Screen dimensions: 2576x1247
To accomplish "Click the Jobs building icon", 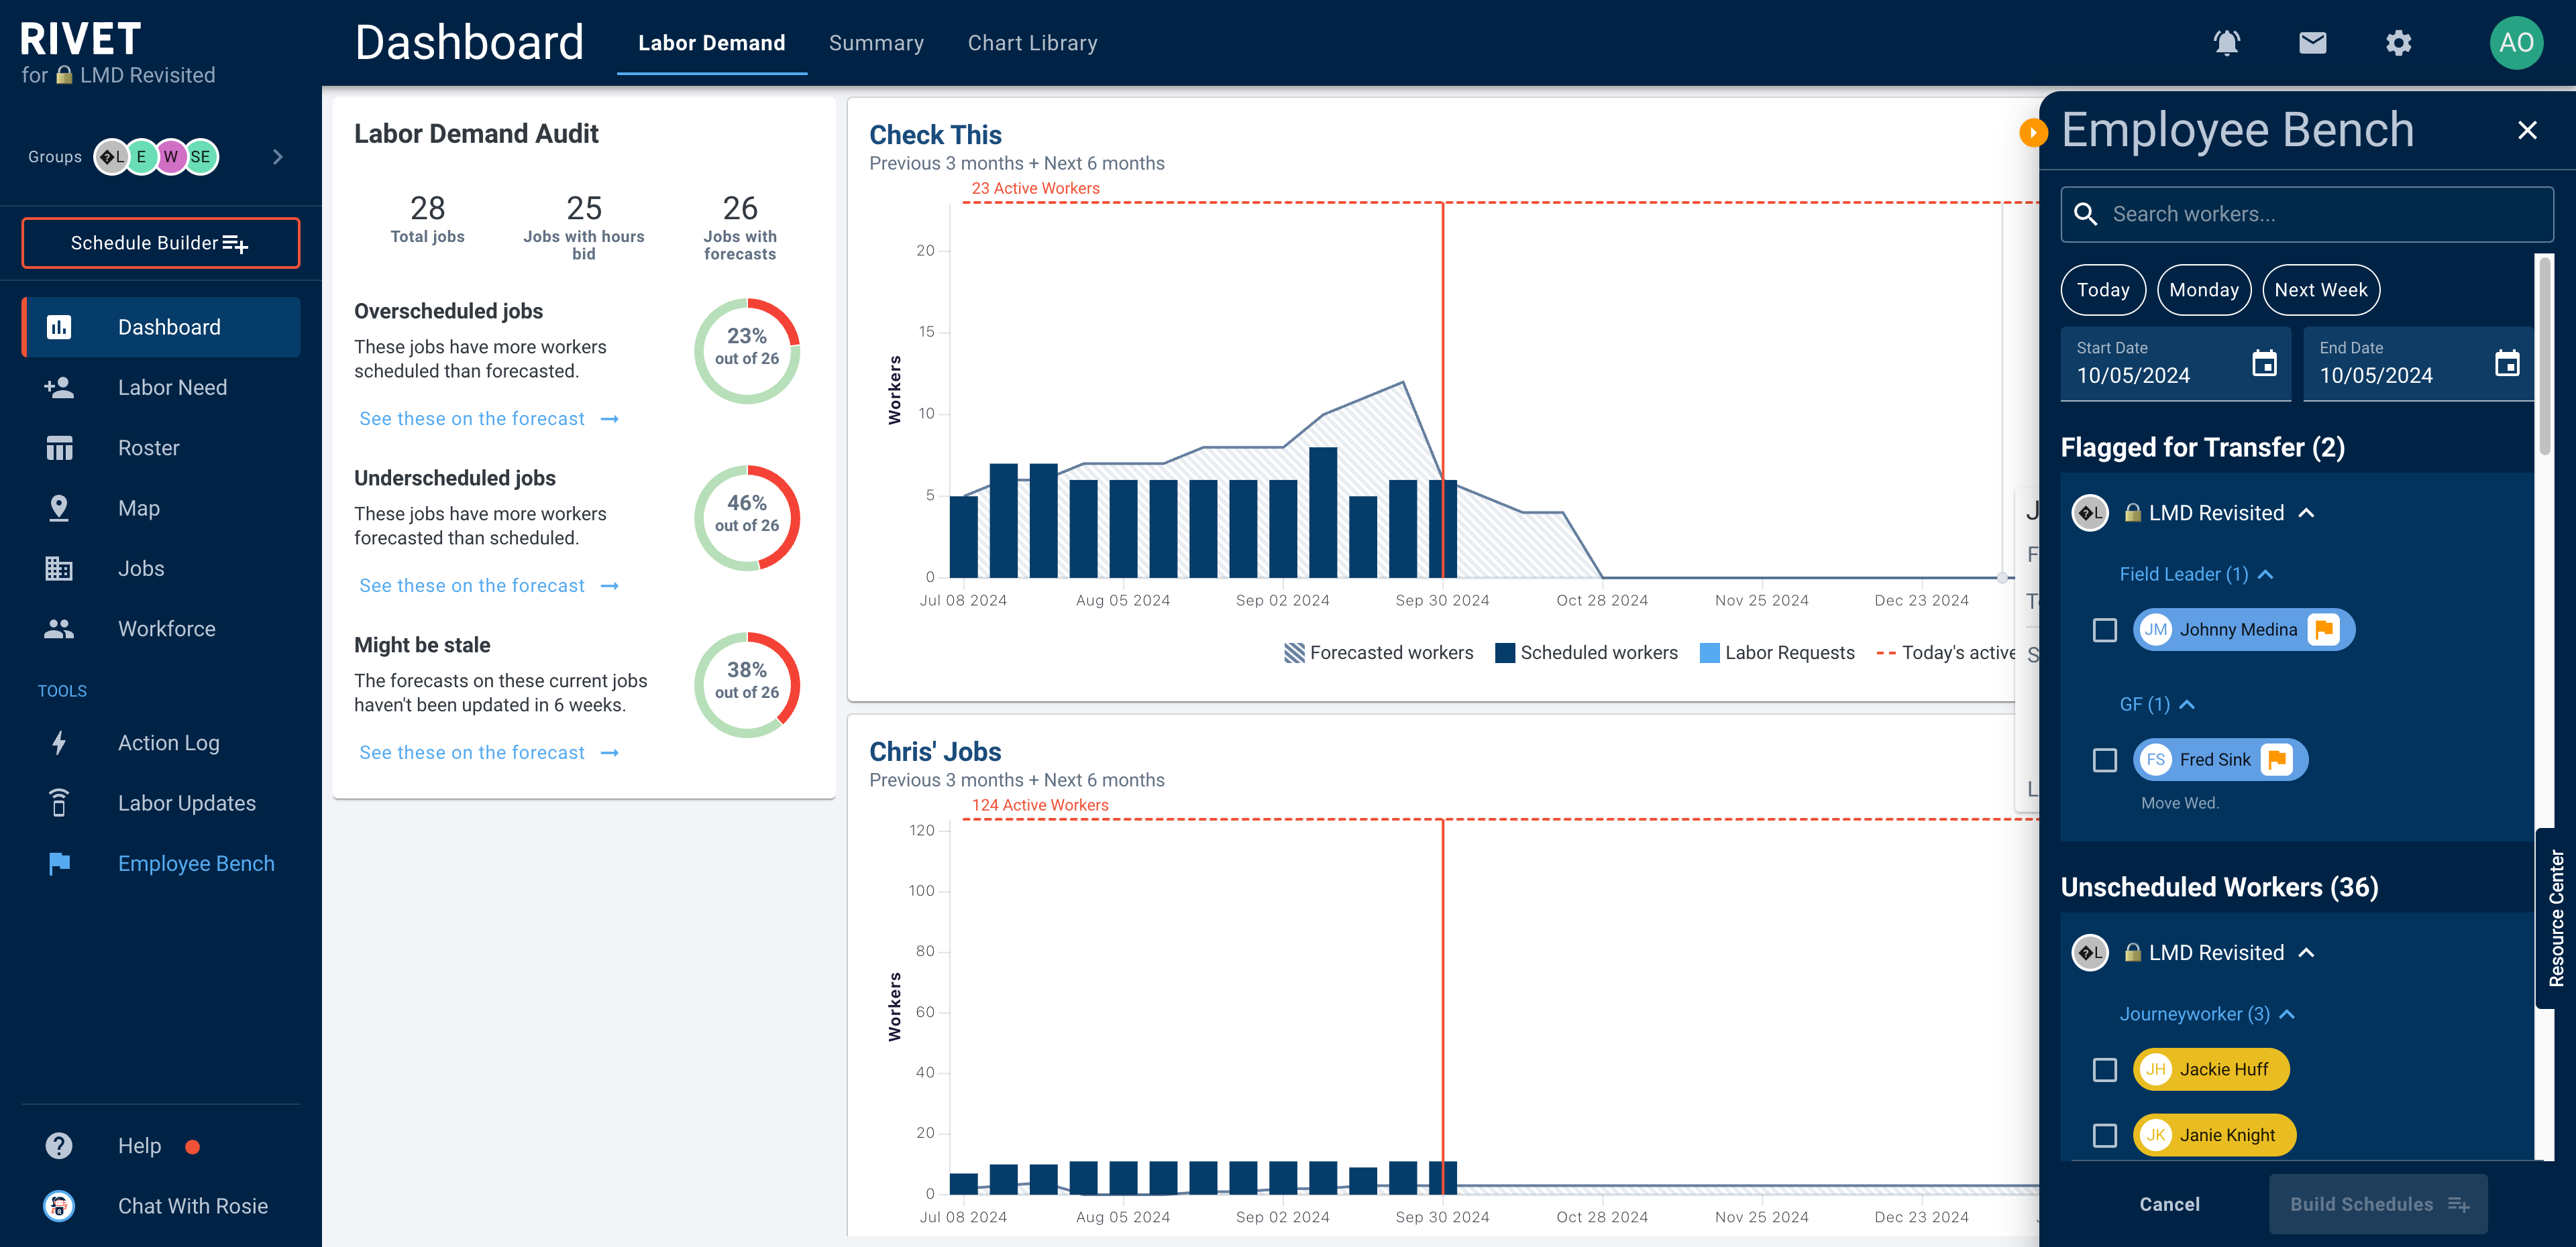I will coord(59,569).
